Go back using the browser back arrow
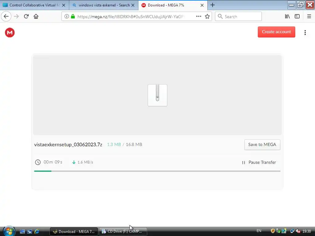315x236 pixels. (x=6, y=17)
